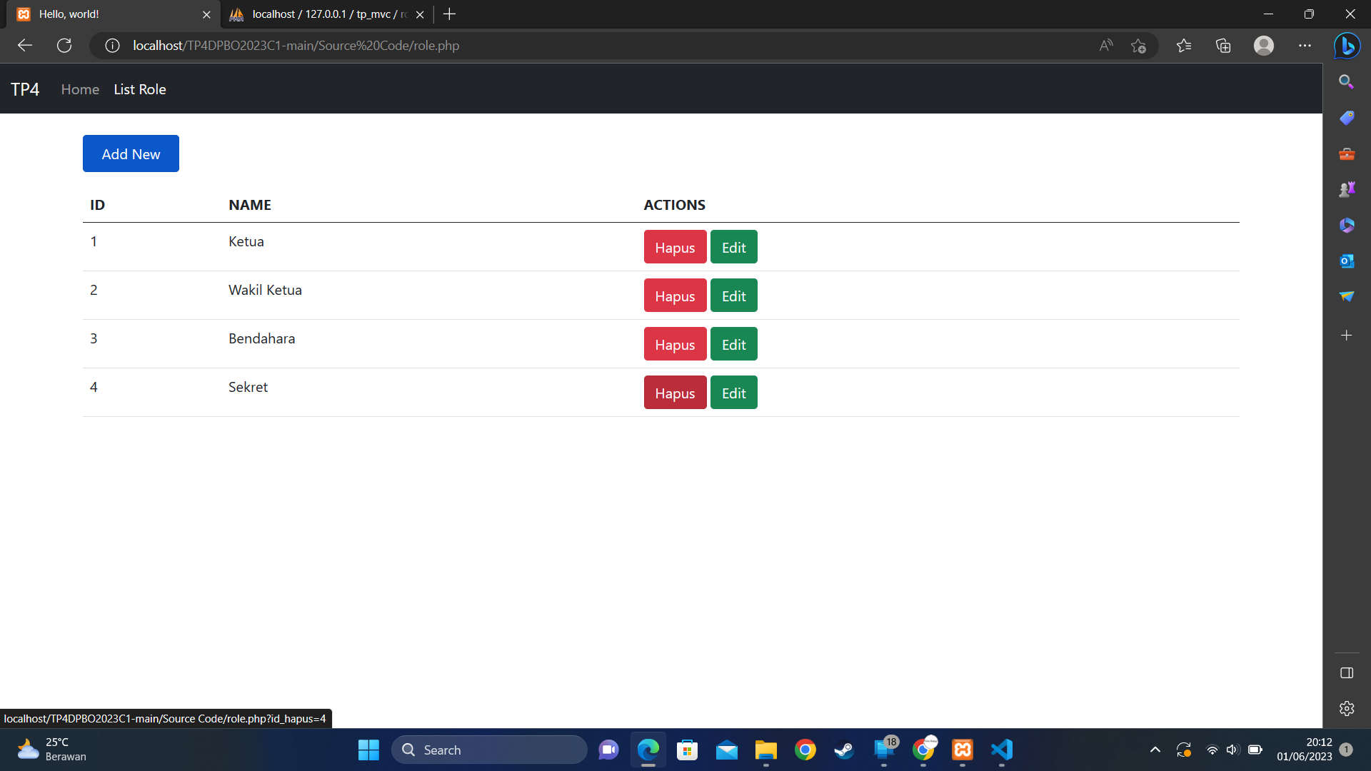Open Settings and more menu
The width and height of the screenshot is (1371, 771).
[1305, 46]
